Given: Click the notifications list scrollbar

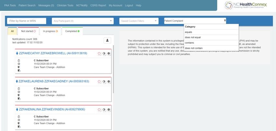Looking at the screenshot, I should tap(114, 69).
